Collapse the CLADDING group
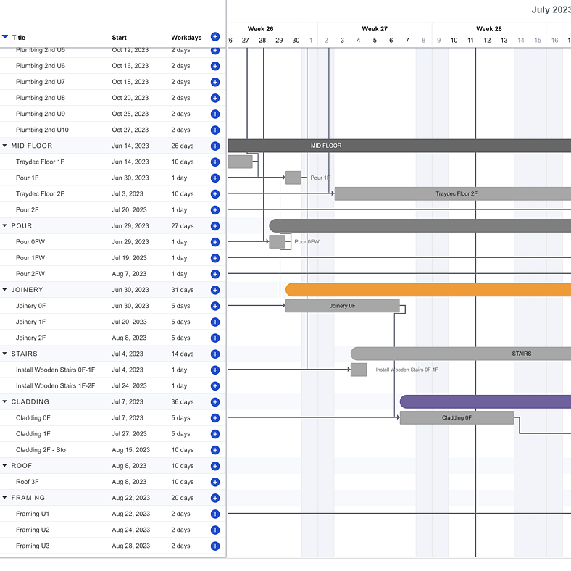Viewport: 571px width, 571px height. (x=5, y=402)
